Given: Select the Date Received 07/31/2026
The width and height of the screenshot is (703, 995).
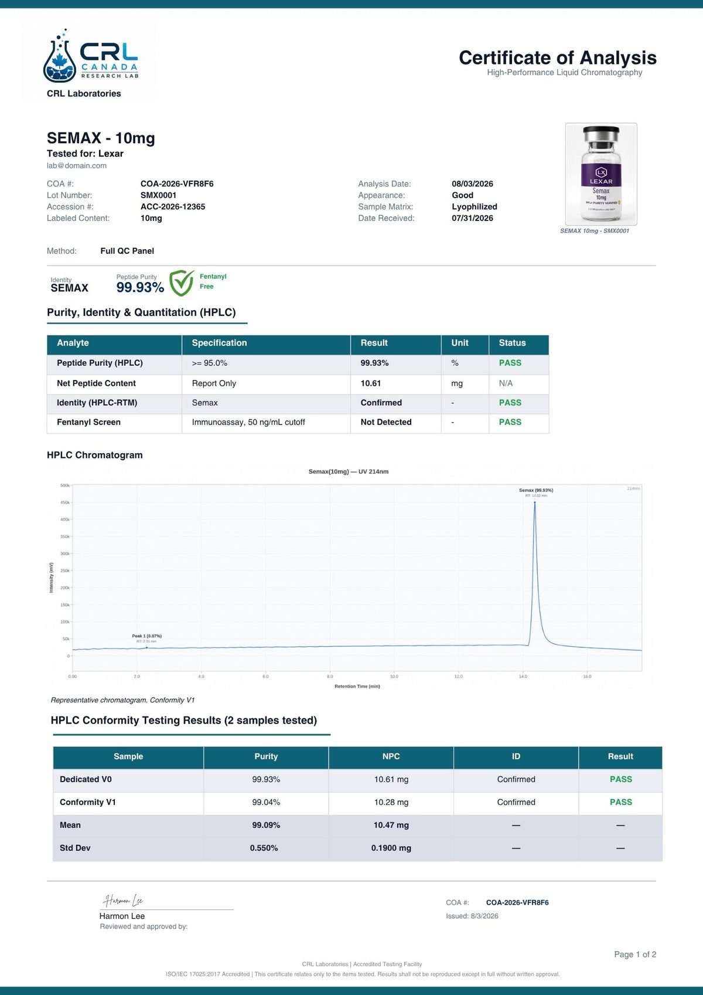Looking at the screenshot, I should [x=472, y=218].
